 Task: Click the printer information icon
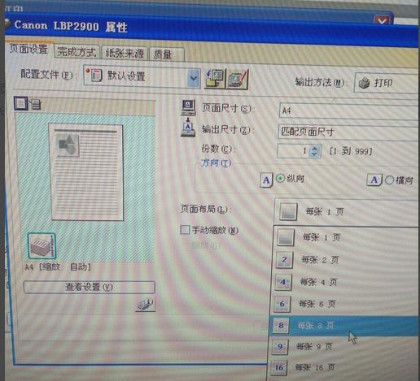coord(146,305)
